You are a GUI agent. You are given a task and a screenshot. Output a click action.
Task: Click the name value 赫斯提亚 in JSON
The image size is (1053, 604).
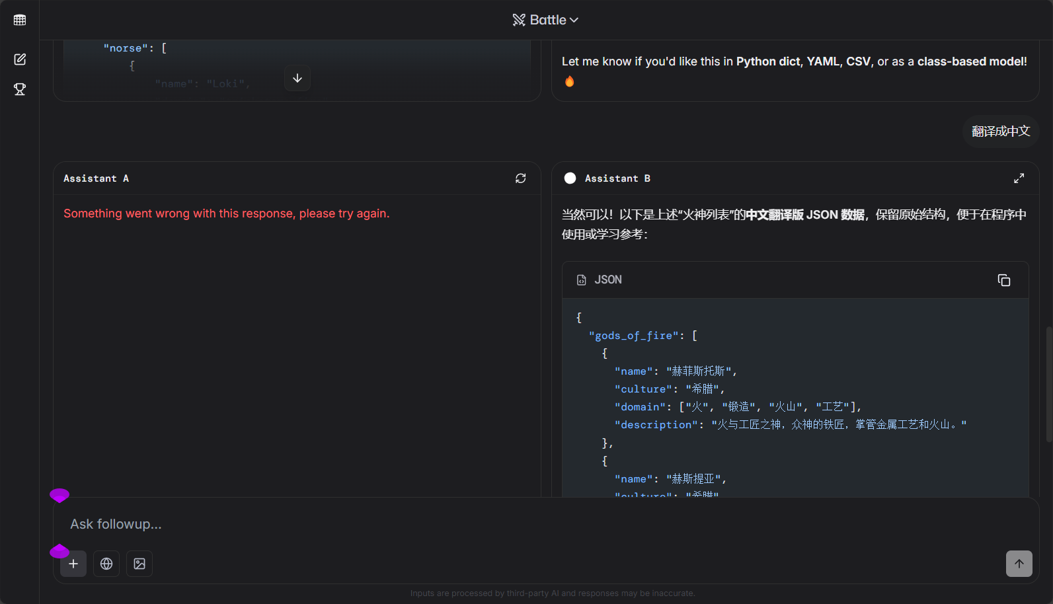pos(693,479)
